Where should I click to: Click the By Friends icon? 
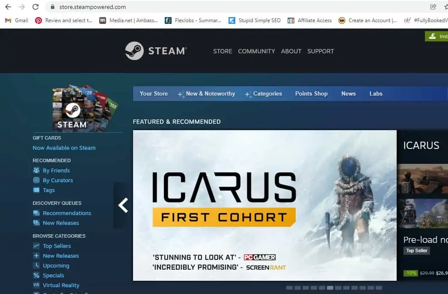[36, 170]
